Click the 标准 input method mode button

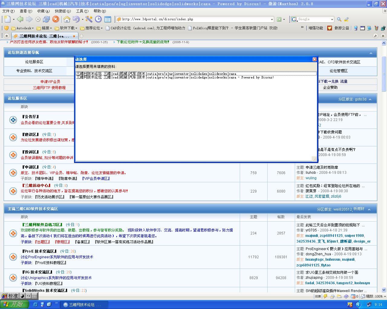pyautogui.click(x=13, y=296)
